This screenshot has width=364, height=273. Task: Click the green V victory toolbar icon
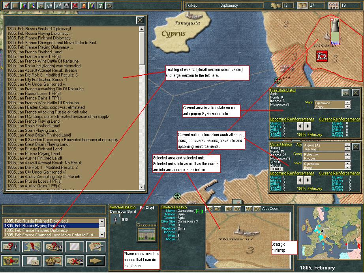click(92, 6)
